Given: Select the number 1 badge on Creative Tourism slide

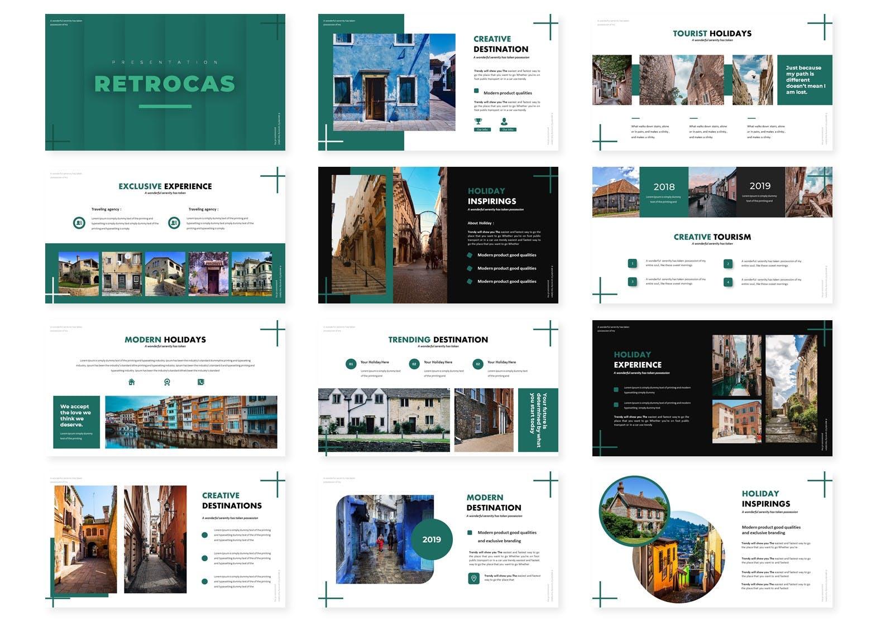Looking at the screenshot, I should pyautogui.click(x=633, y=263).
